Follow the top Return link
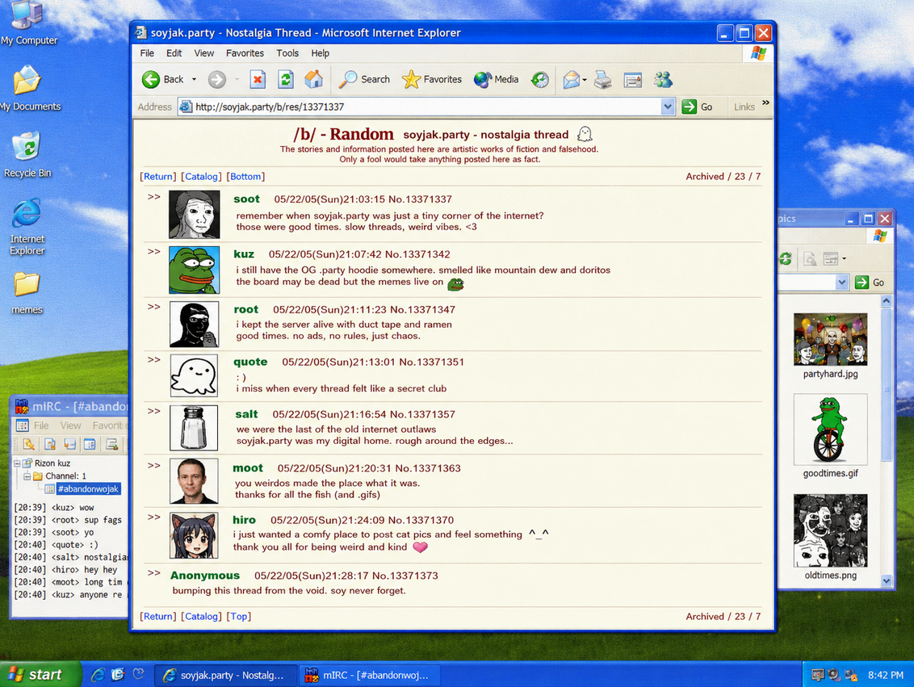 click(158, 177)
